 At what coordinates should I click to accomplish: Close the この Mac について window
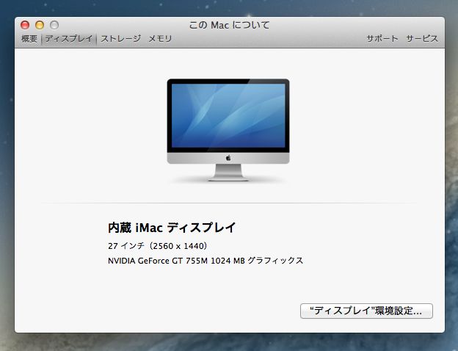click(25, 25)
